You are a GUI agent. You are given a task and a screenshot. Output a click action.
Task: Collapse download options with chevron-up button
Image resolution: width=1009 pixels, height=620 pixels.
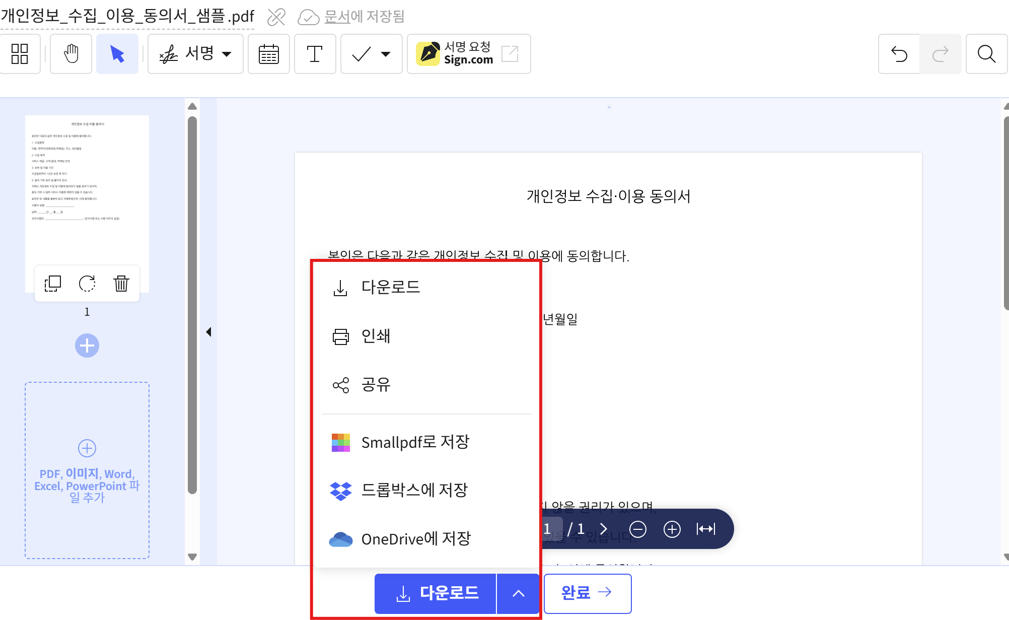[x=519, y=593]
